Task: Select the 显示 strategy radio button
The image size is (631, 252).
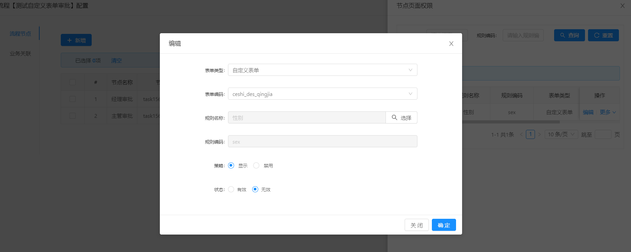Action: pyautogui.click(x=231, y=165)
